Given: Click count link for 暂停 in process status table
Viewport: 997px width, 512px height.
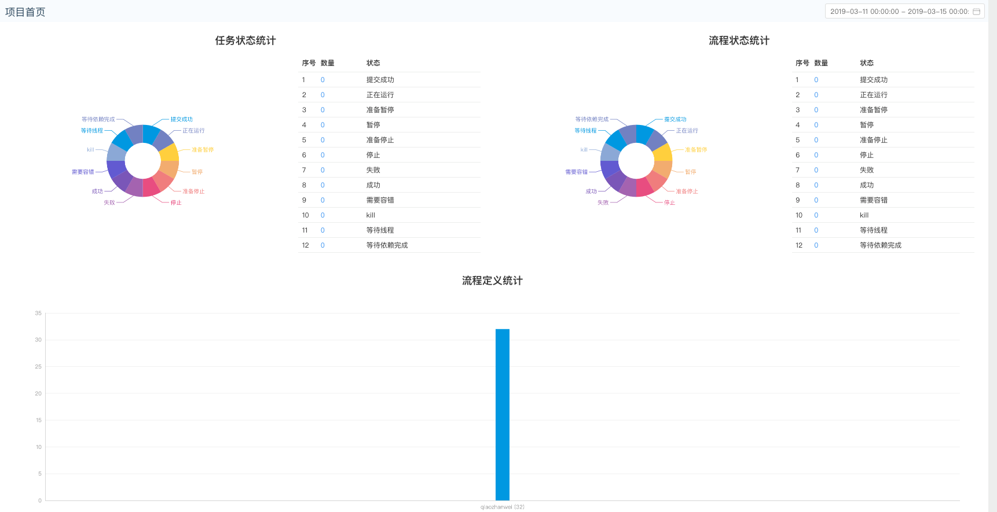Looking at the screenshot, I should pos(816,125).
